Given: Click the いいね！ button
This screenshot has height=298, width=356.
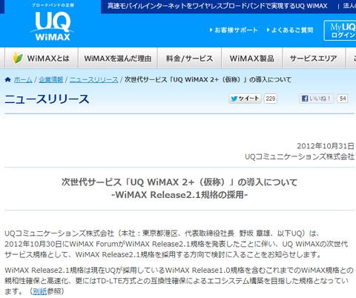Looking at the screenshot, I should click(x=317, y=99).
